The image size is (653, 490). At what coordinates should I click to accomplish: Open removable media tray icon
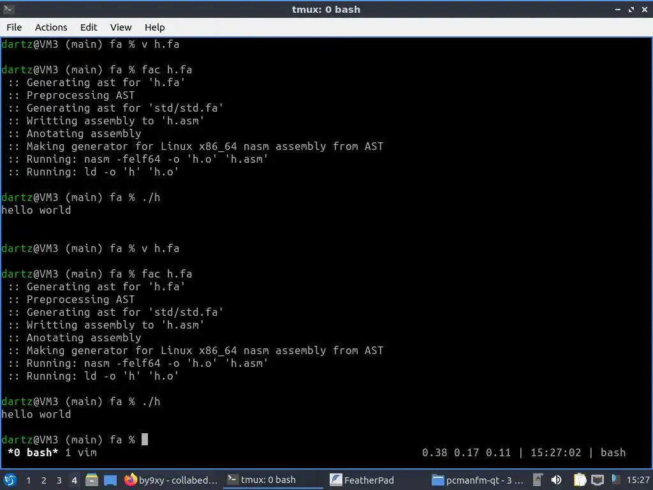(538, 480)
